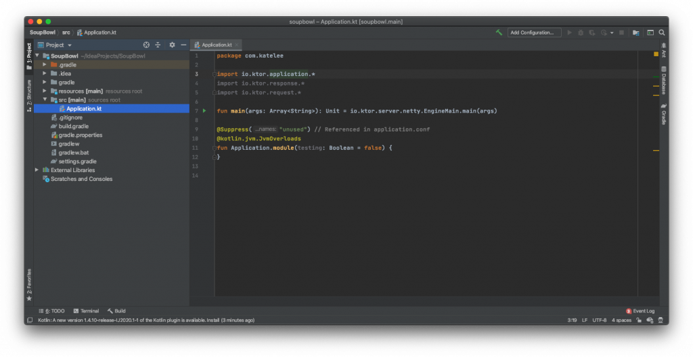Collapse the SoupBowl root folder
Screen dimensions: 693x357
38,56
